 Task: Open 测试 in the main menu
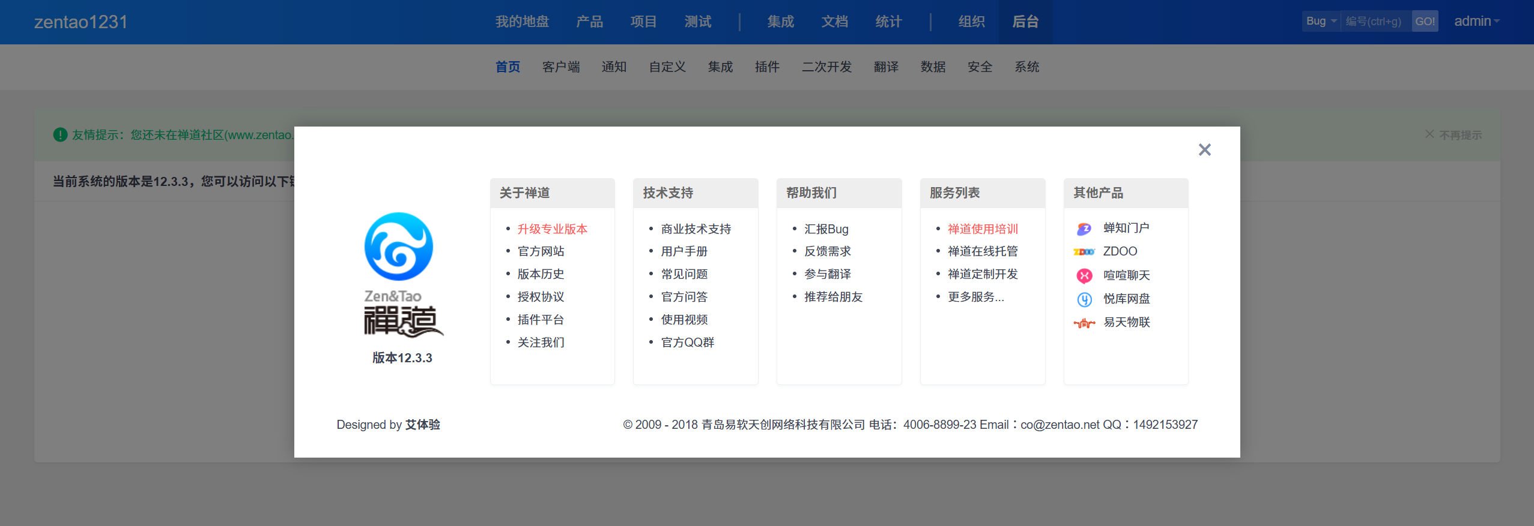click(x=697, y=22)
